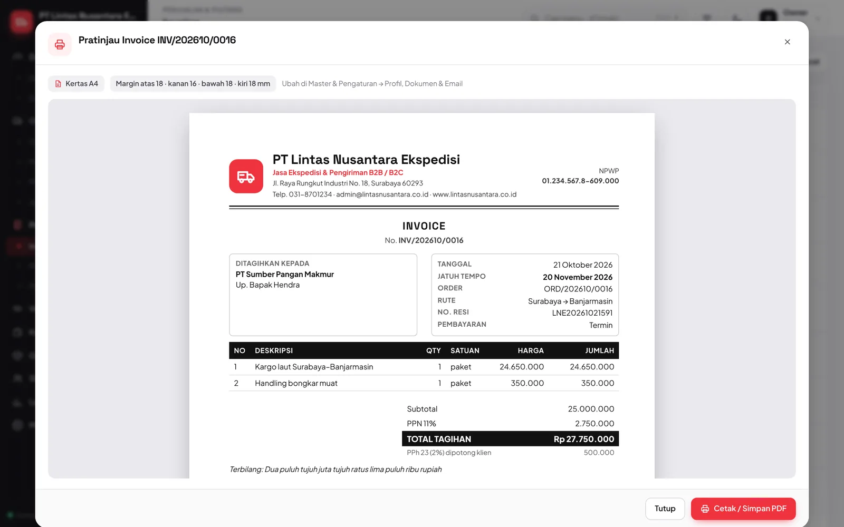Select 'PT Lintas Nusantara Ekspedisi' in the invoice letterhead
The image size is (844, 527).
pyautogui.click(x=366, y=159)
